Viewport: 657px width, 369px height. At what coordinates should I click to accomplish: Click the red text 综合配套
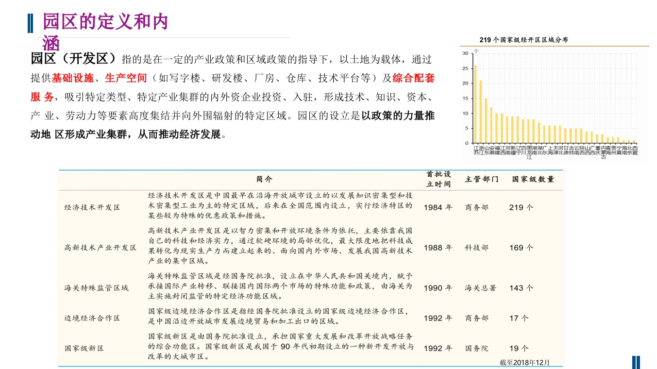point(414,78)
